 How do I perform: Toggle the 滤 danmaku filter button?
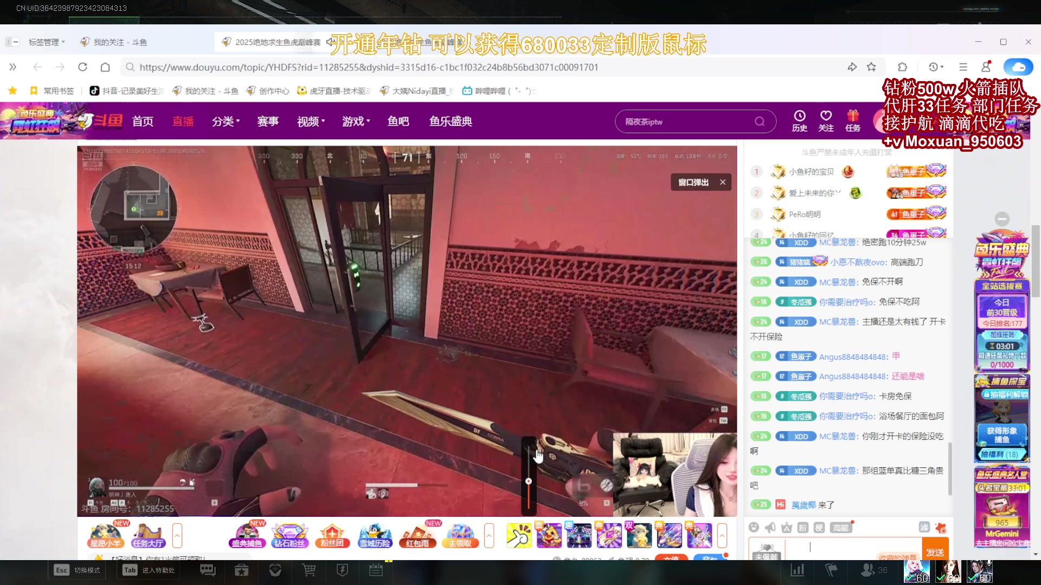click(924, 528)
